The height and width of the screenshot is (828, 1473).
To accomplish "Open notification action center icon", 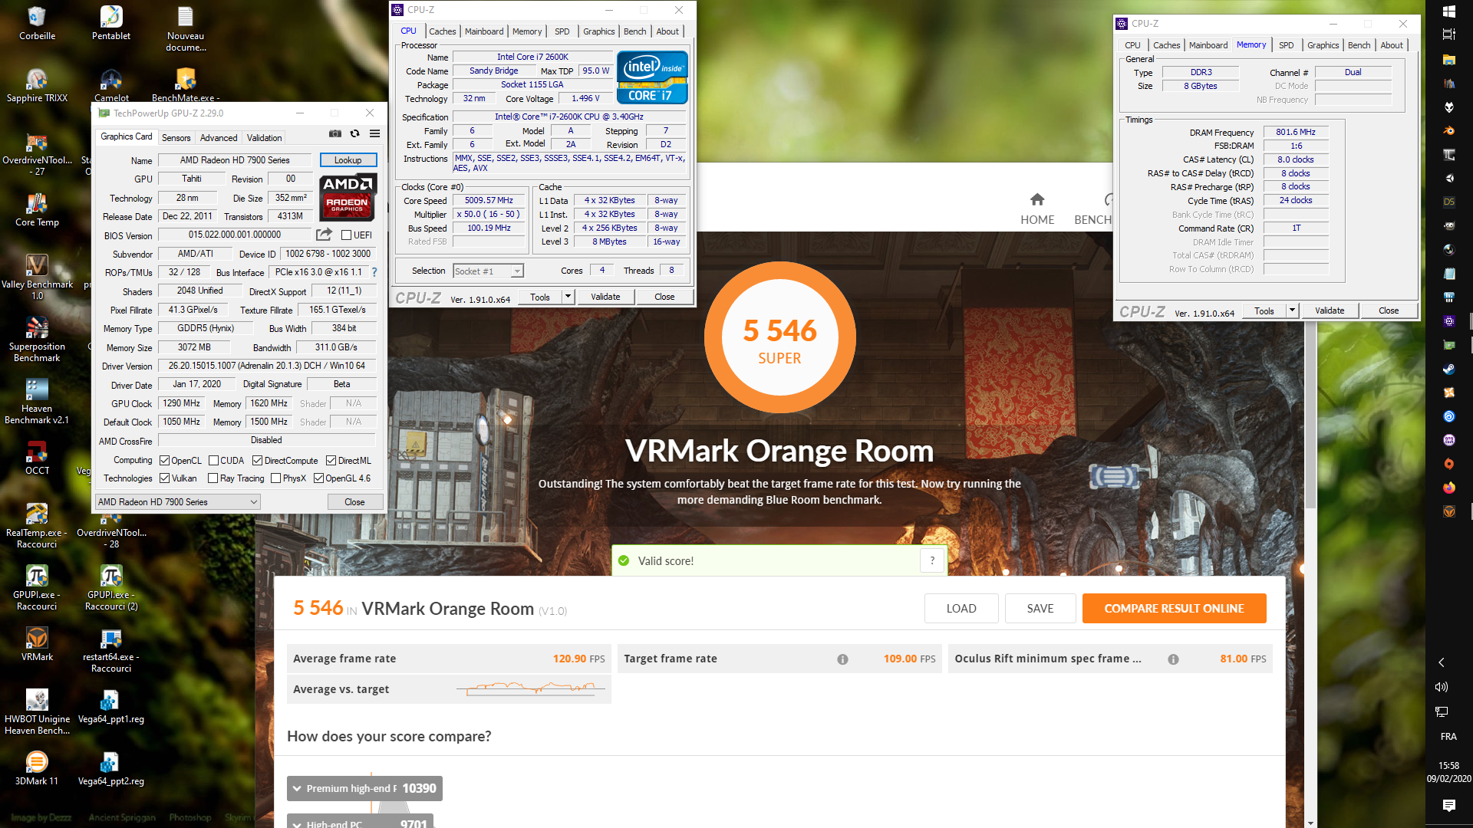I will point(1448,805).
